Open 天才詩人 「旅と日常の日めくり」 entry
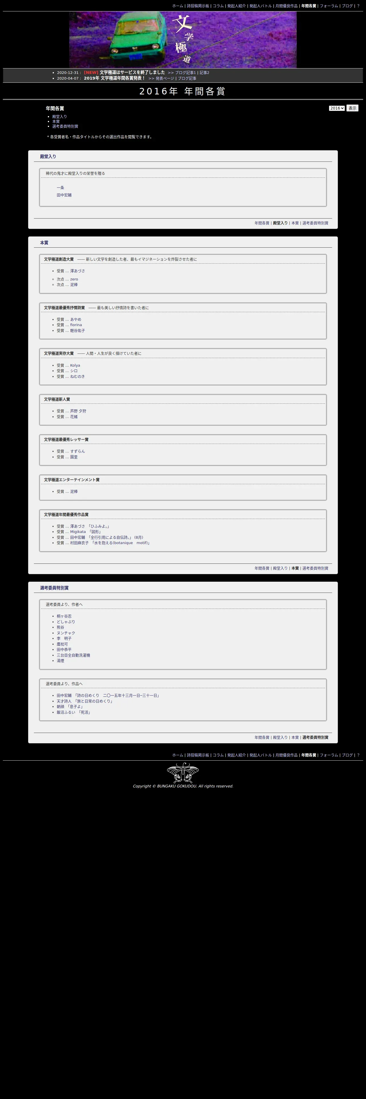366x1099 pixels. pos(85,701)
